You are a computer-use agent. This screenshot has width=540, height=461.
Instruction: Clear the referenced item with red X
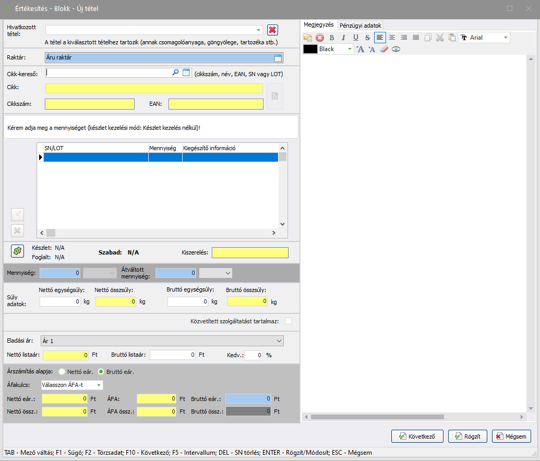click(272, 30)
